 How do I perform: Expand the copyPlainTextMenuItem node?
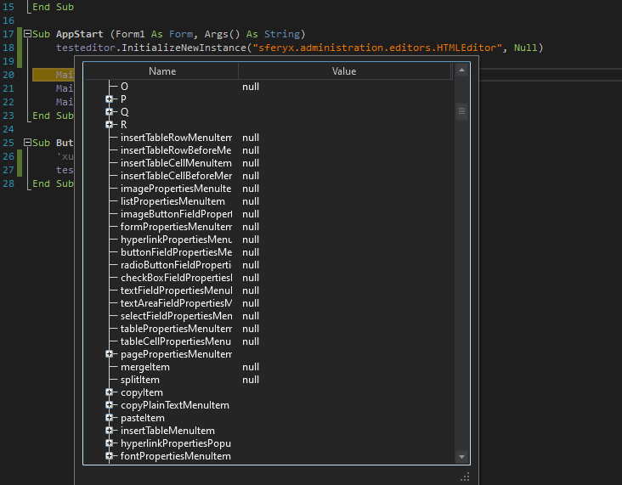click(x=109, y=405)
